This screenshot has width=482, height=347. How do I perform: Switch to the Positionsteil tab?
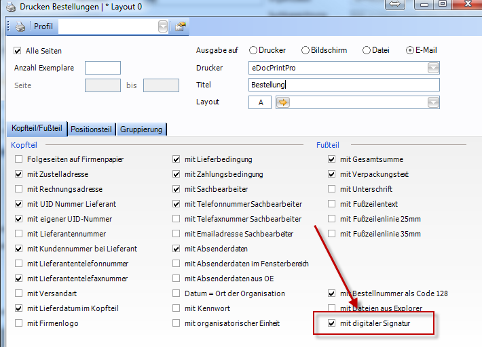point(92,129)
